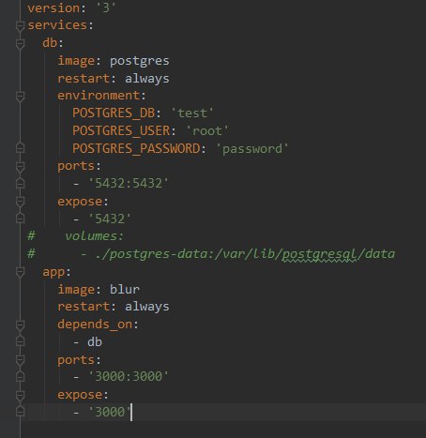Place cursor on 'blur' image value

(125, 289)
